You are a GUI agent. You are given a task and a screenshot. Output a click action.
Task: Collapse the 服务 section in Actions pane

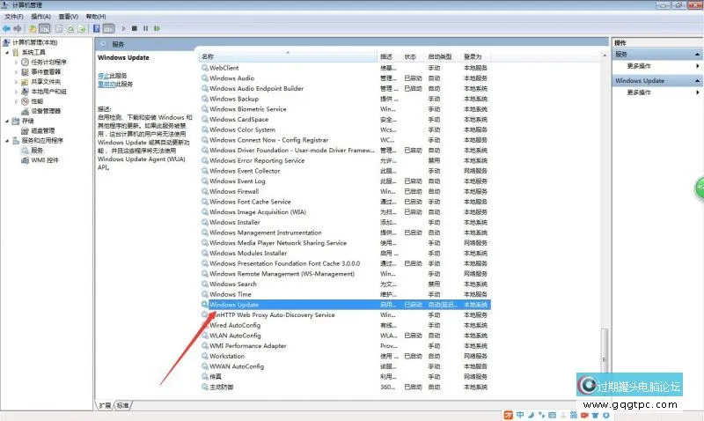pos(697,55)
